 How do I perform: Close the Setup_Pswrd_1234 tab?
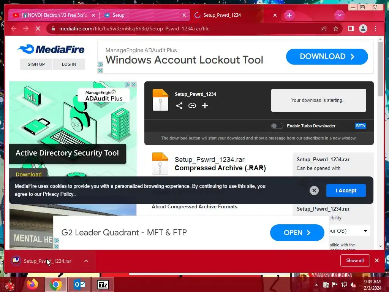275,15
